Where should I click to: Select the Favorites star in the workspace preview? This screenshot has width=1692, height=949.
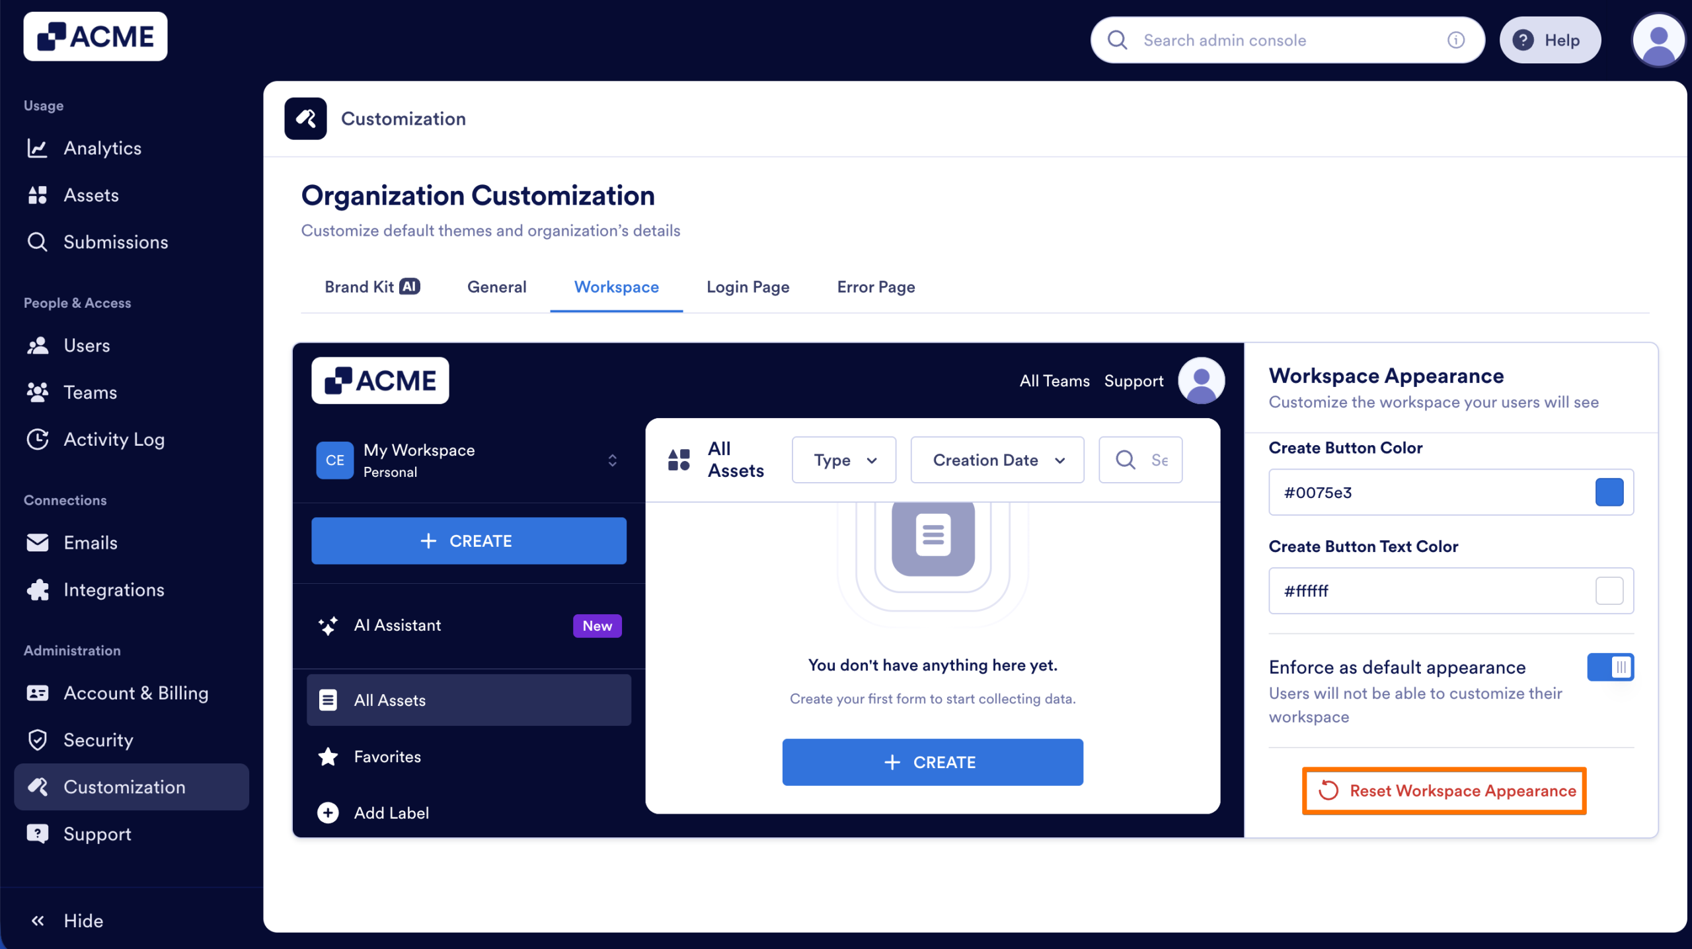(x=328, y=757)
